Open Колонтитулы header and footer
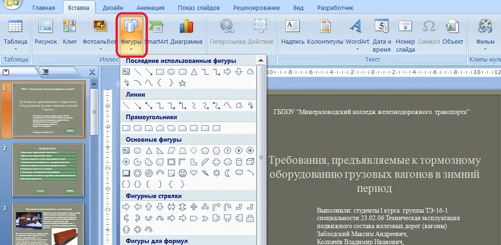 pyautogui.click(x=325, y=32)
